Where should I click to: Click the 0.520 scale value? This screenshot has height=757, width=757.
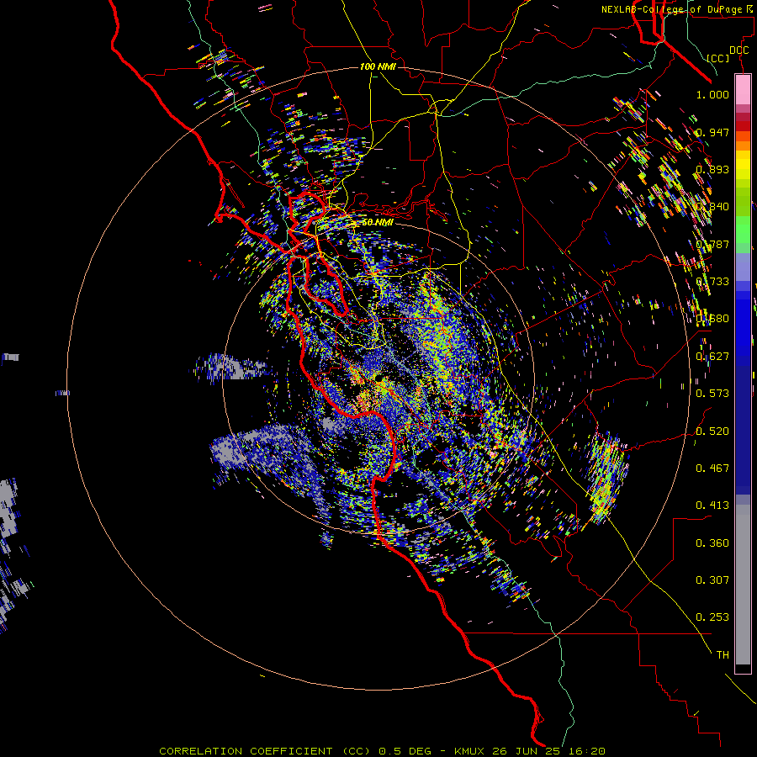712,431
